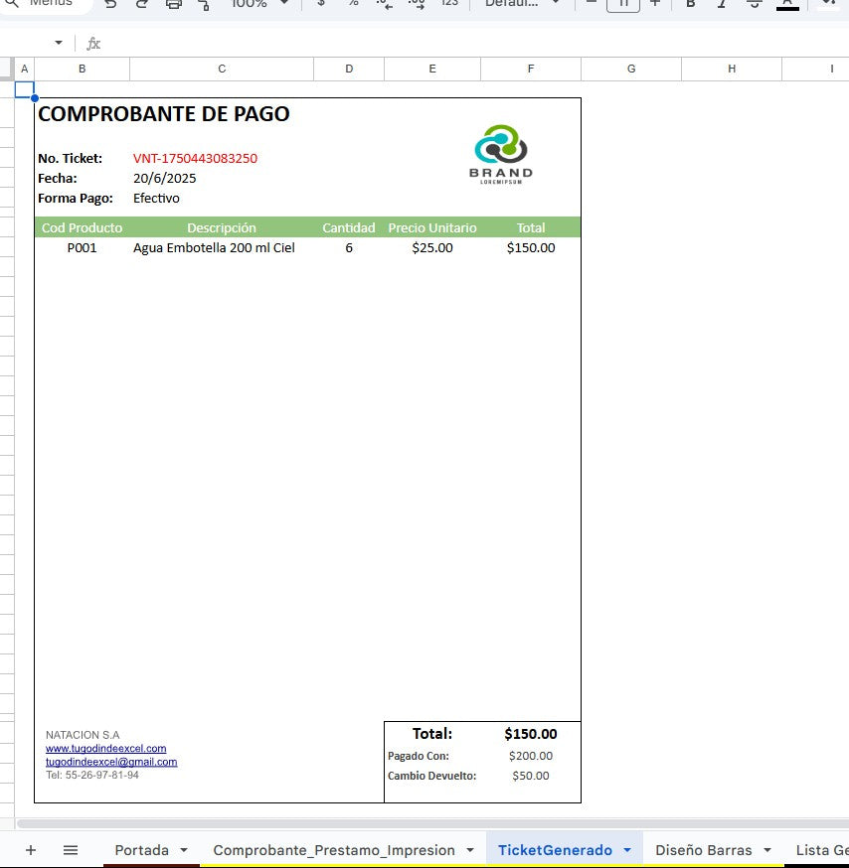Open the TicketGenerado tab dropdown arrow

pyautogui.click(x=627, y=850)
